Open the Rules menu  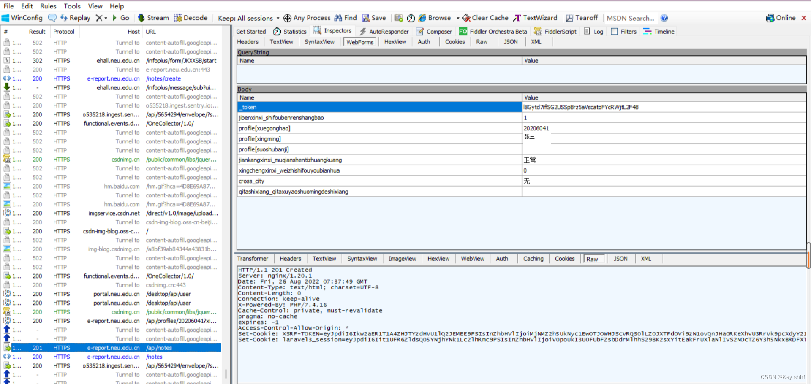(48, 6)
